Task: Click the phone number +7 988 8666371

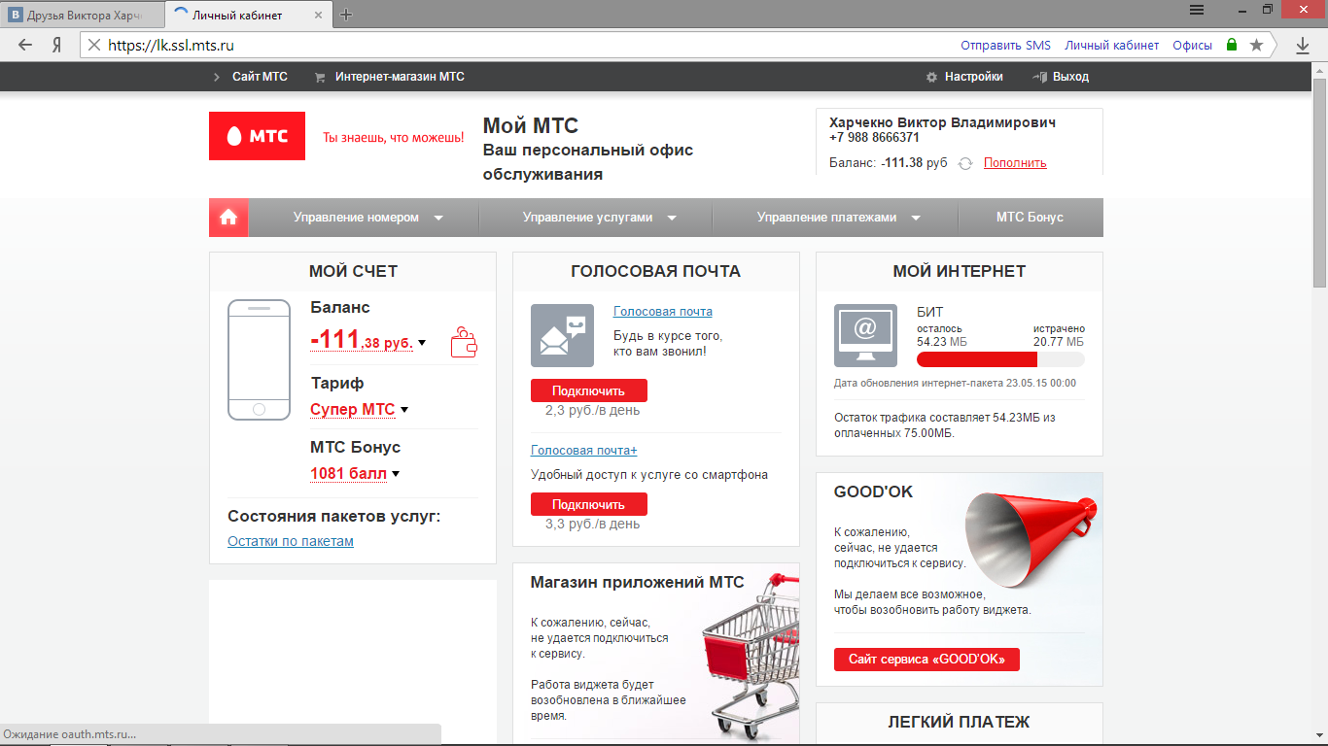Action: coord(874,138)
